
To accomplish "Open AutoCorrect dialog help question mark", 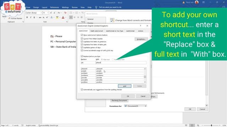I will point(140,26).
